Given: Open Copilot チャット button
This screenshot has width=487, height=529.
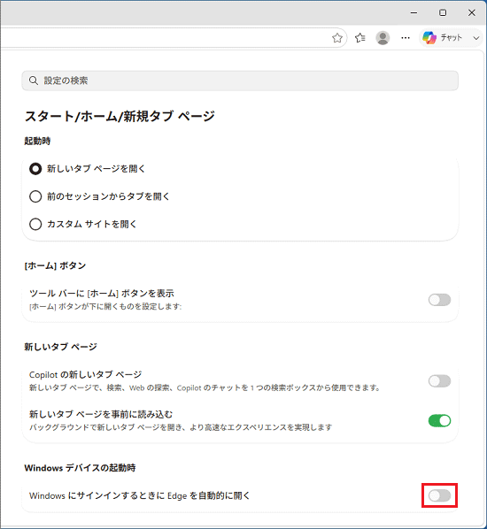Looking at the screenshot, I should click(444, 38).
